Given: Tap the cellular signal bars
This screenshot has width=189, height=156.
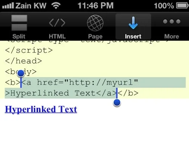Looking at the screenshot, I should (8, 6).
